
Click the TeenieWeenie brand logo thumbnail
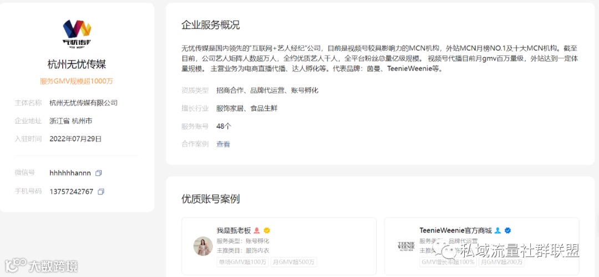coord(405,246)
